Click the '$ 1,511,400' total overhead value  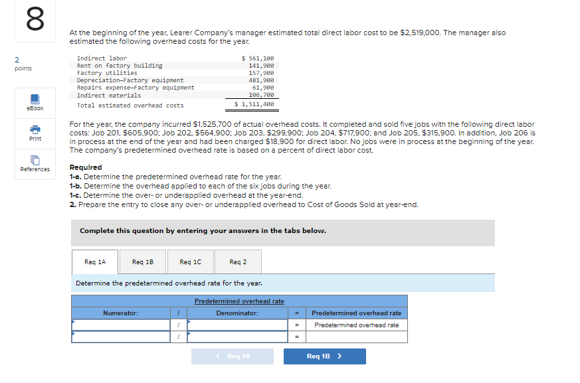254,104
